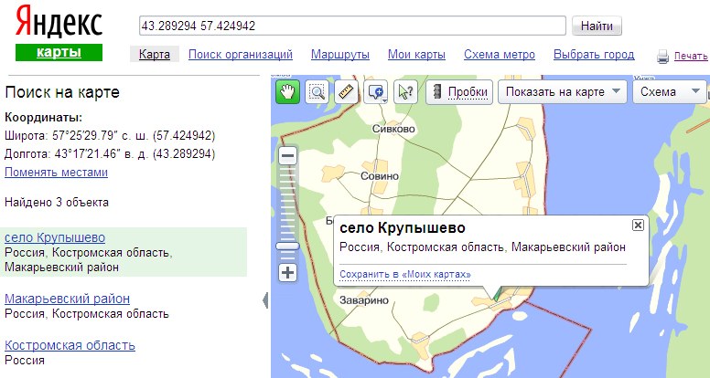Image resolution: width=710 pixels, height=378 pixels.
Task: Click Сохранить в «Моих картах» link
Action: click(x=405, y=274)
